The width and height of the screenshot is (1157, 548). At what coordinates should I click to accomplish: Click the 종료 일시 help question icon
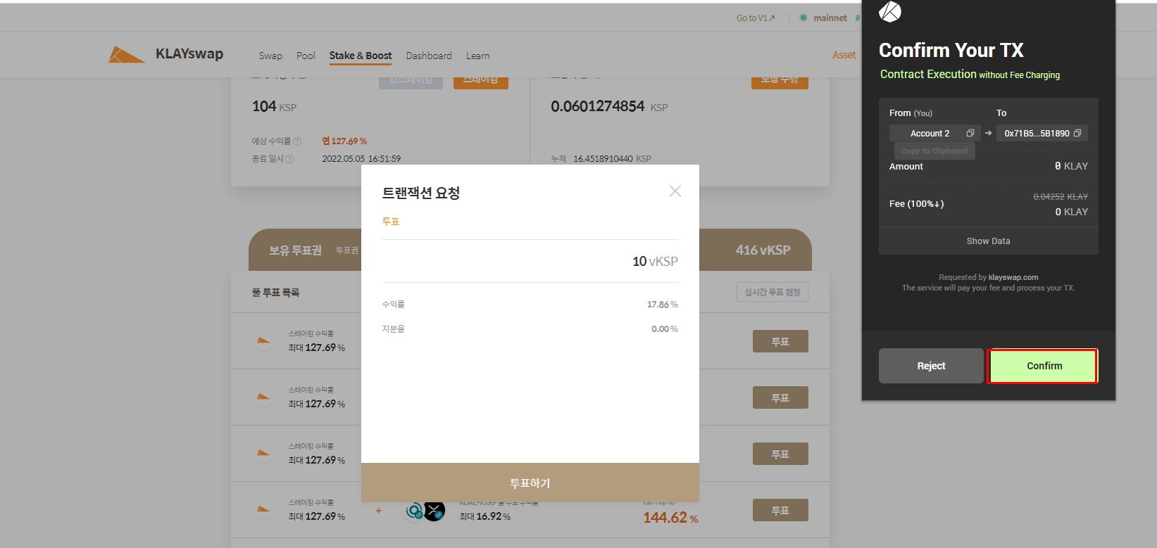pos(289,159)
